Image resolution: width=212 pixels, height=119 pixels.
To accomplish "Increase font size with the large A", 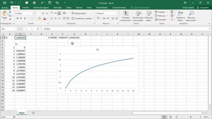I will [43, 13].
